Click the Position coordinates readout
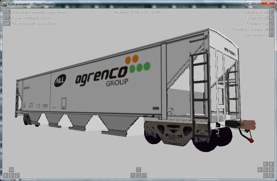 tap(137, 12)
